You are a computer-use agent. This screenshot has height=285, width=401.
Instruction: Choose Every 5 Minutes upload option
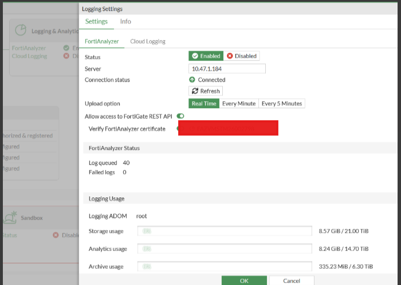pyautogui.click(x=282, y=104)
